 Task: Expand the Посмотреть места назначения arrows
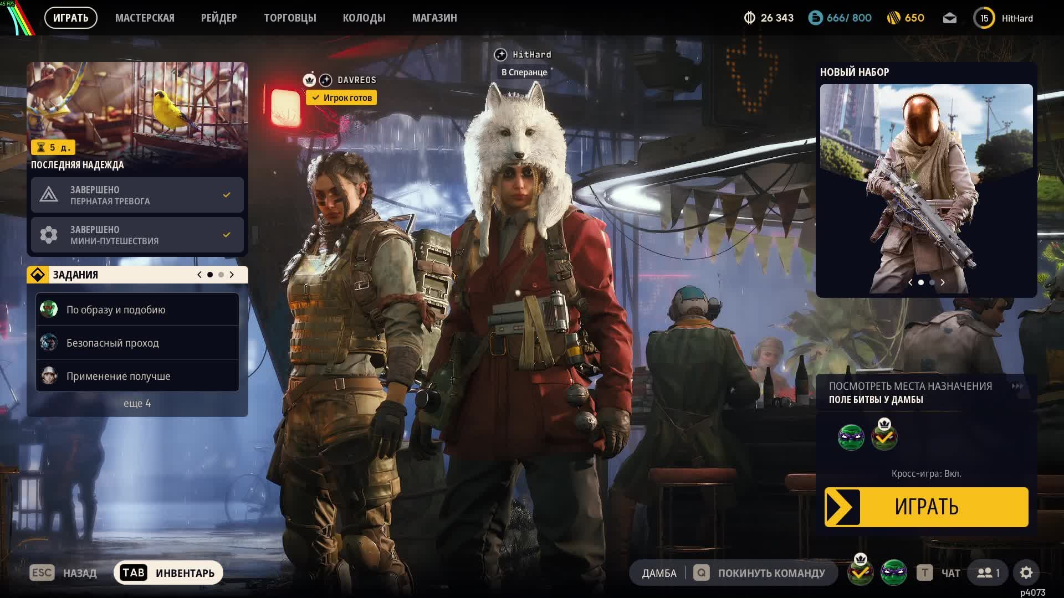pos(1017,386)
